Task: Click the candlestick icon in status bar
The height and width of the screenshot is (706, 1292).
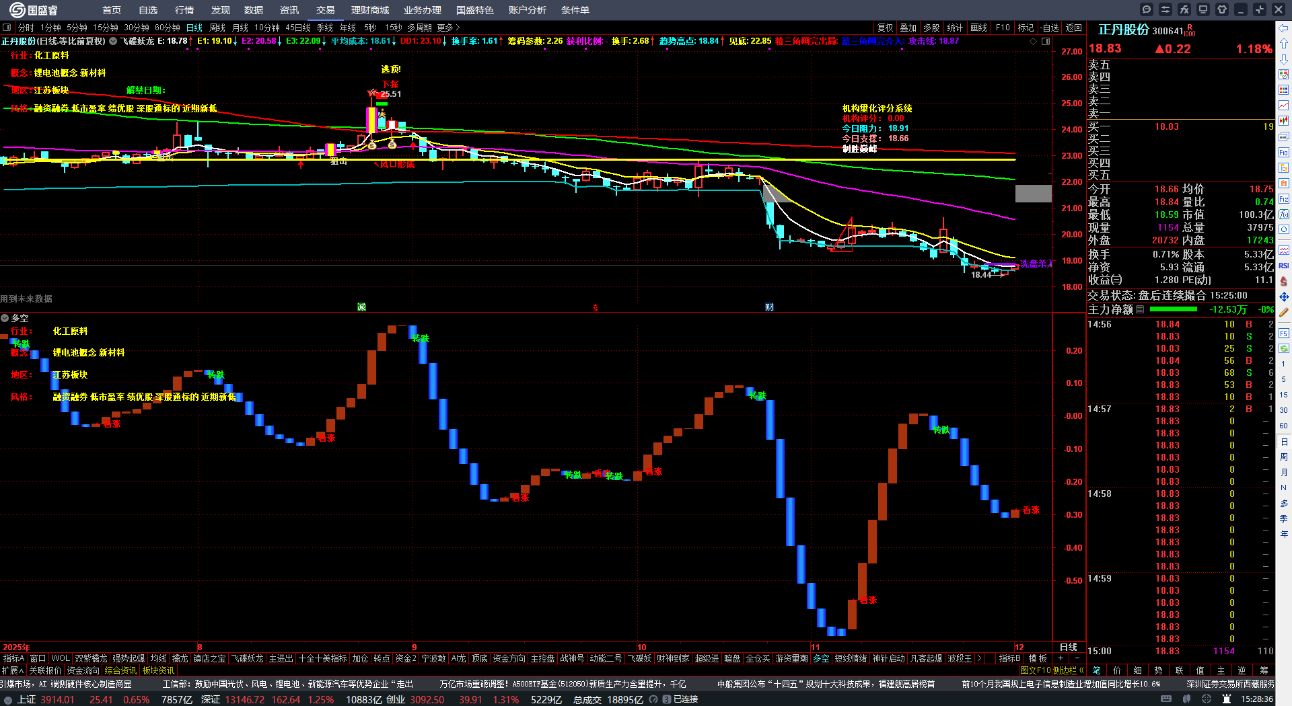Action: point(1187,699)
